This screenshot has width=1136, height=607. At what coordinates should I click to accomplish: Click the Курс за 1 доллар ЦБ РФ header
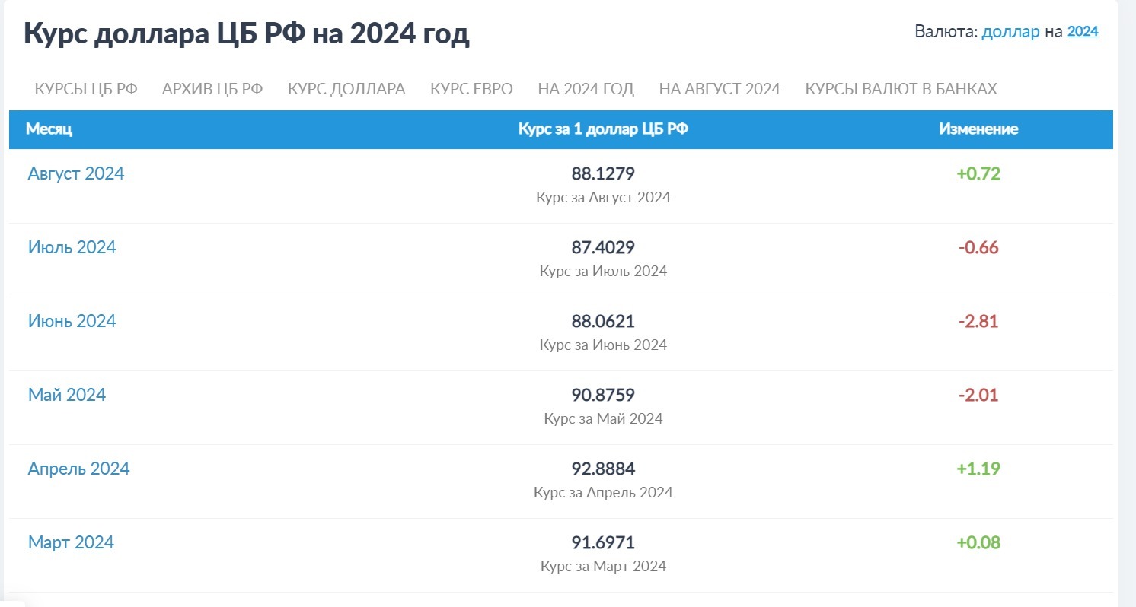[603, 129]
